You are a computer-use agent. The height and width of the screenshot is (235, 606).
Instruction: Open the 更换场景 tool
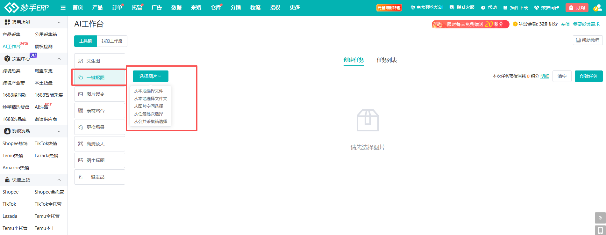[x=100, y=127]
